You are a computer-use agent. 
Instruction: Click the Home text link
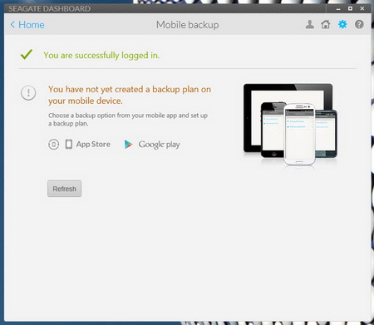pos(32,25)
